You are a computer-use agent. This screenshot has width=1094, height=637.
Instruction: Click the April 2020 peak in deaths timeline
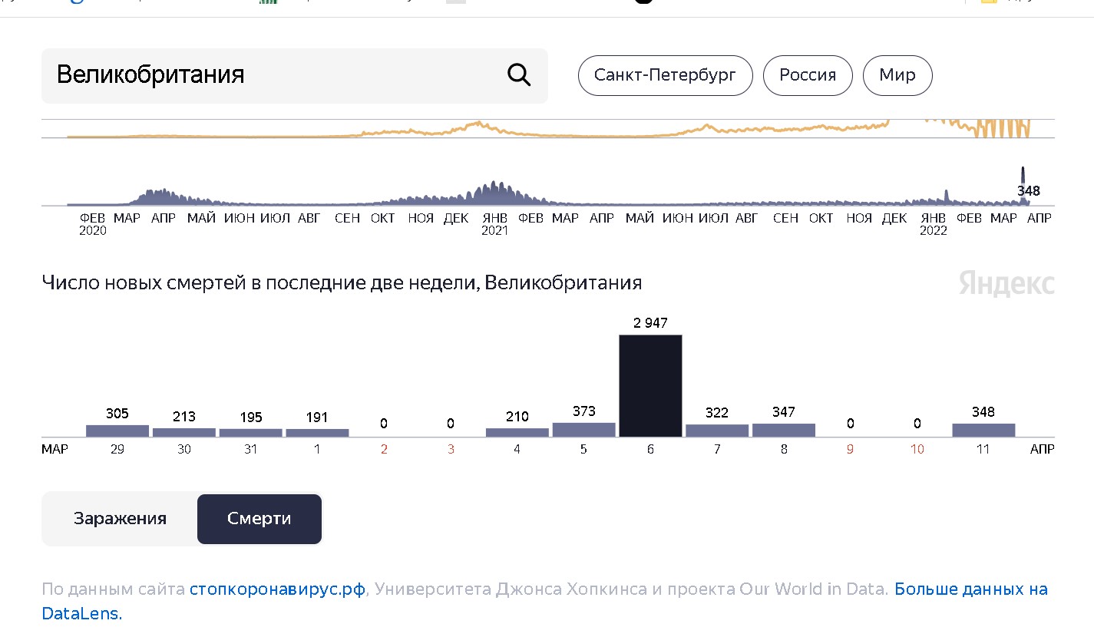(x=160, y=196)
